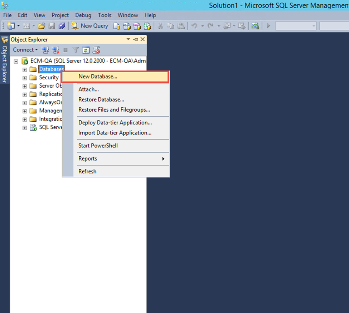Click the Connect Object Explorer icon
Viewport: 349px width, 313px height.
[x=45, y=50]
